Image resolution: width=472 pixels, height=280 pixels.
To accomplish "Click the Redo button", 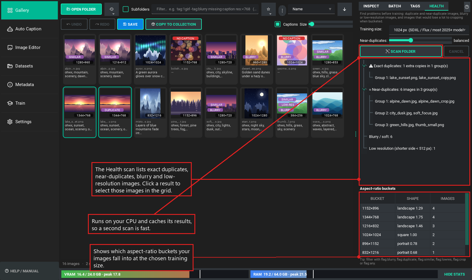I will (x=102, y=24).
